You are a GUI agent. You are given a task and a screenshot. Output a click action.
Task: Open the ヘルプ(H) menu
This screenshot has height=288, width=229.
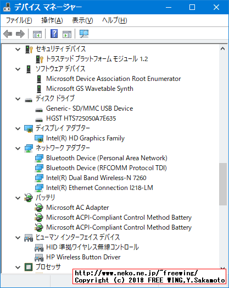tap(115, 20)
